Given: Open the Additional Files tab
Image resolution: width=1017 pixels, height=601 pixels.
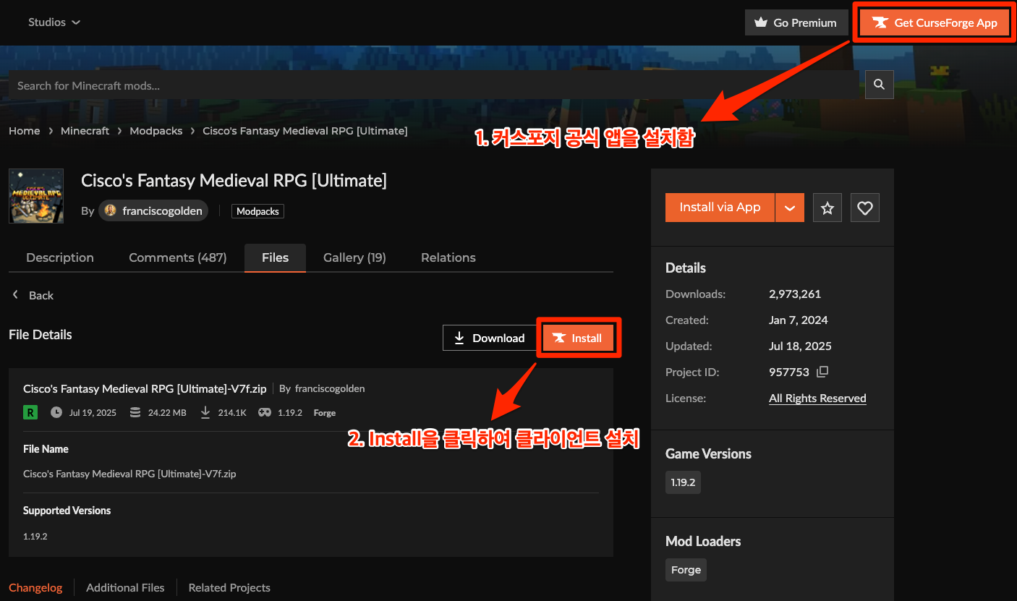Looking at the screenshot, I should point(125,588).
